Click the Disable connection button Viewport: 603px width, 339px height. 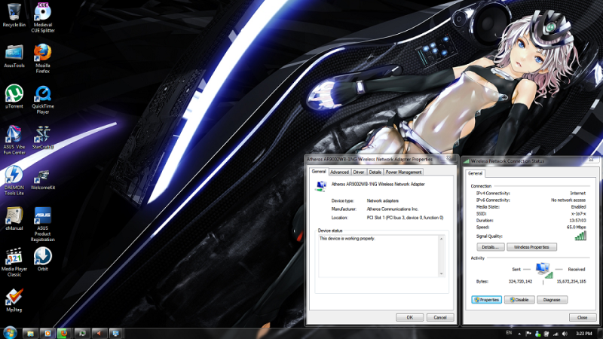[x=519, y=299]
